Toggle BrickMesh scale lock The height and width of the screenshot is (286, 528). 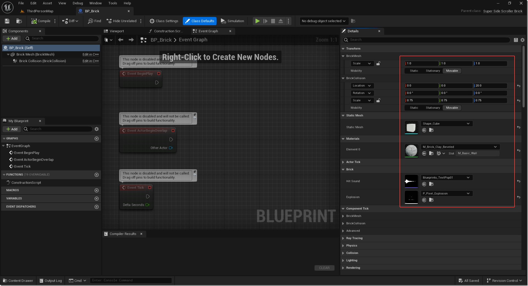(x=378, y=64)
